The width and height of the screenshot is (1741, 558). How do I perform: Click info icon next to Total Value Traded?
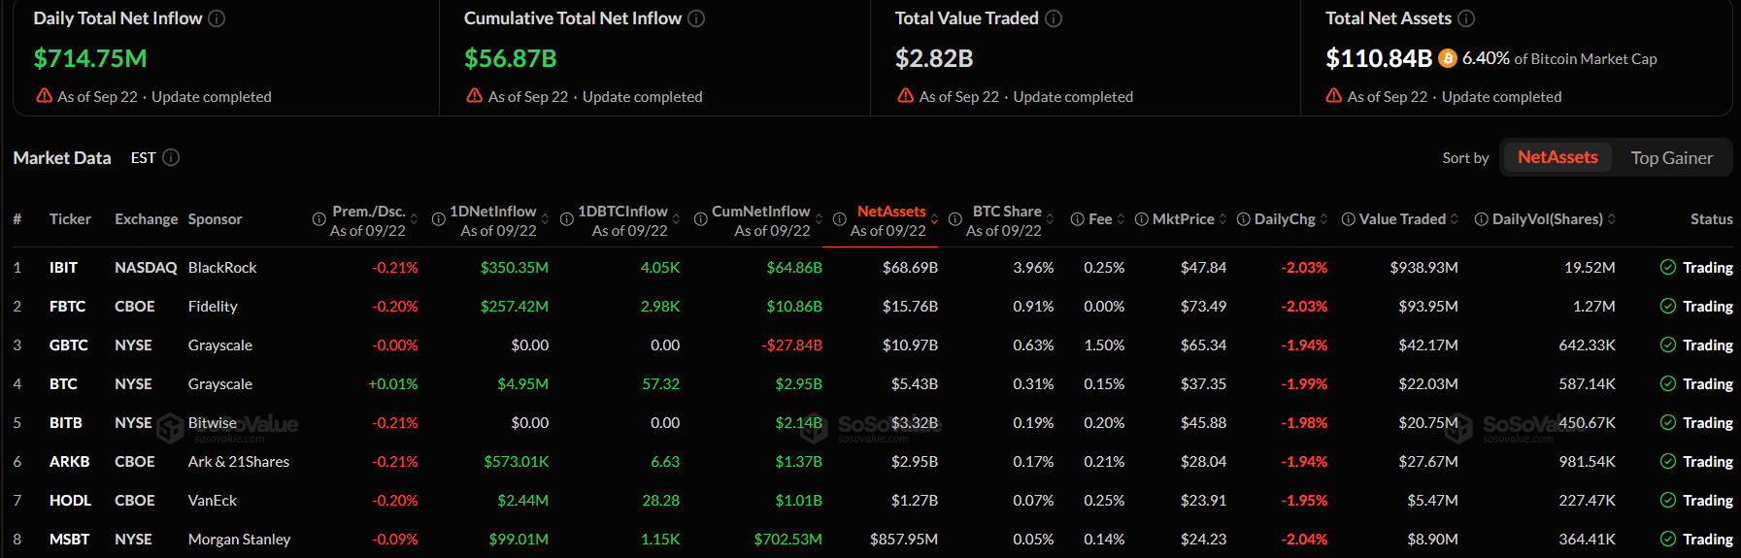[x=1054, y=18]
